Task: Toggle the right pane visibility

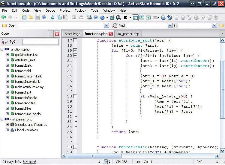Action: [x=148, y=18]
